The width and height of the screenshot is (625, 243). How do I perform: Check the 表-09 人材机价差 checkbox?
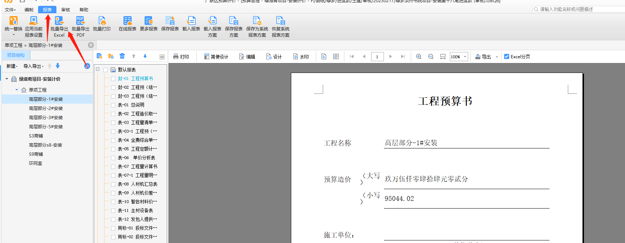[x=113, y=193]
